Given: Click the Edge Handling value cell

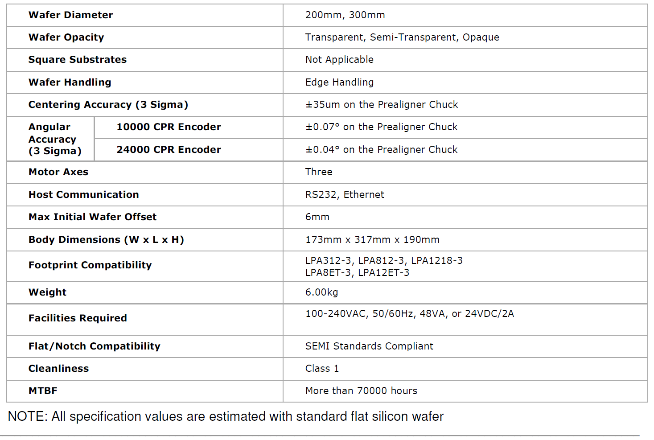Looking at the screenshot, I should click(x=465, y=82).
